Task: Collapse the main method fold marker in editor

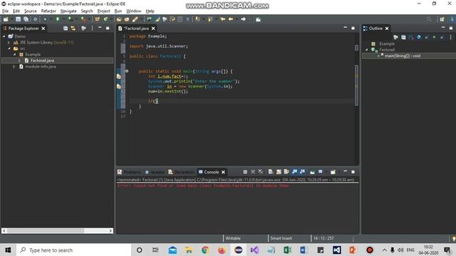Action: coord(127,71)
